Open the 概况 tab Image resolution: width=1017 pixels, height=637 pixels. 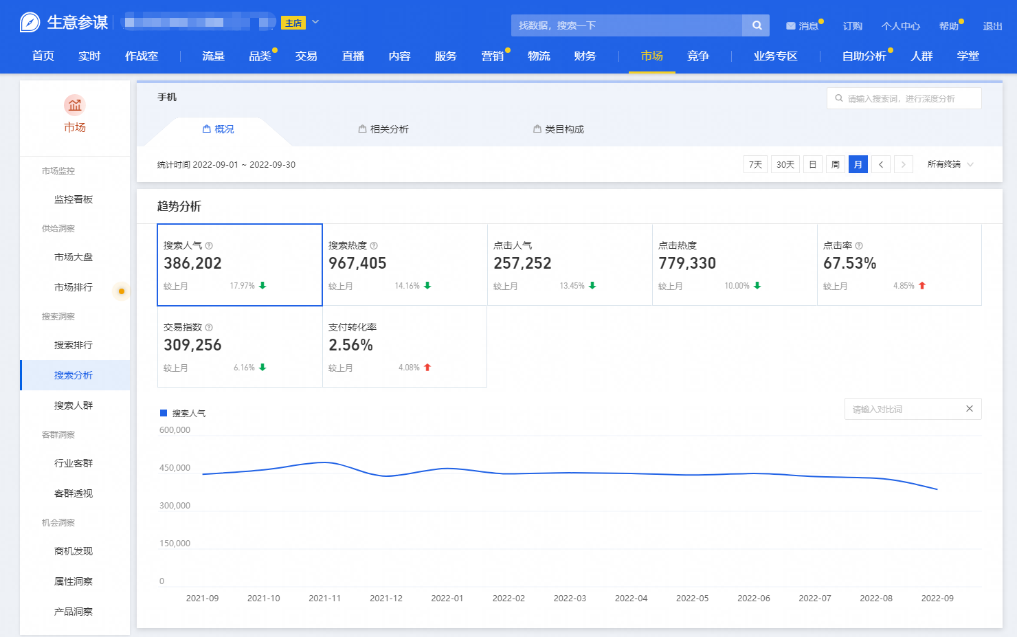click(219, 129)
